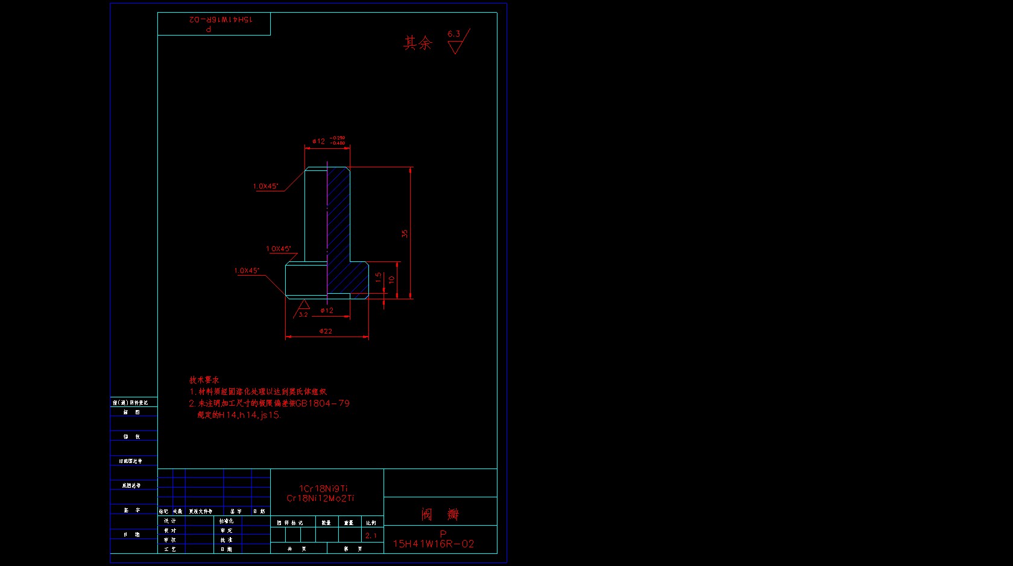The image size is (1013, 566).
Task: Click the vertical 10 flange height dimension
Action: point(391,279)
